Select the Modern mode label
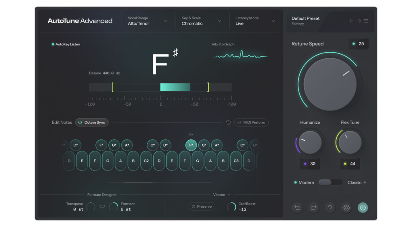This screenshot has height=227, width=412. pos(306,183)
